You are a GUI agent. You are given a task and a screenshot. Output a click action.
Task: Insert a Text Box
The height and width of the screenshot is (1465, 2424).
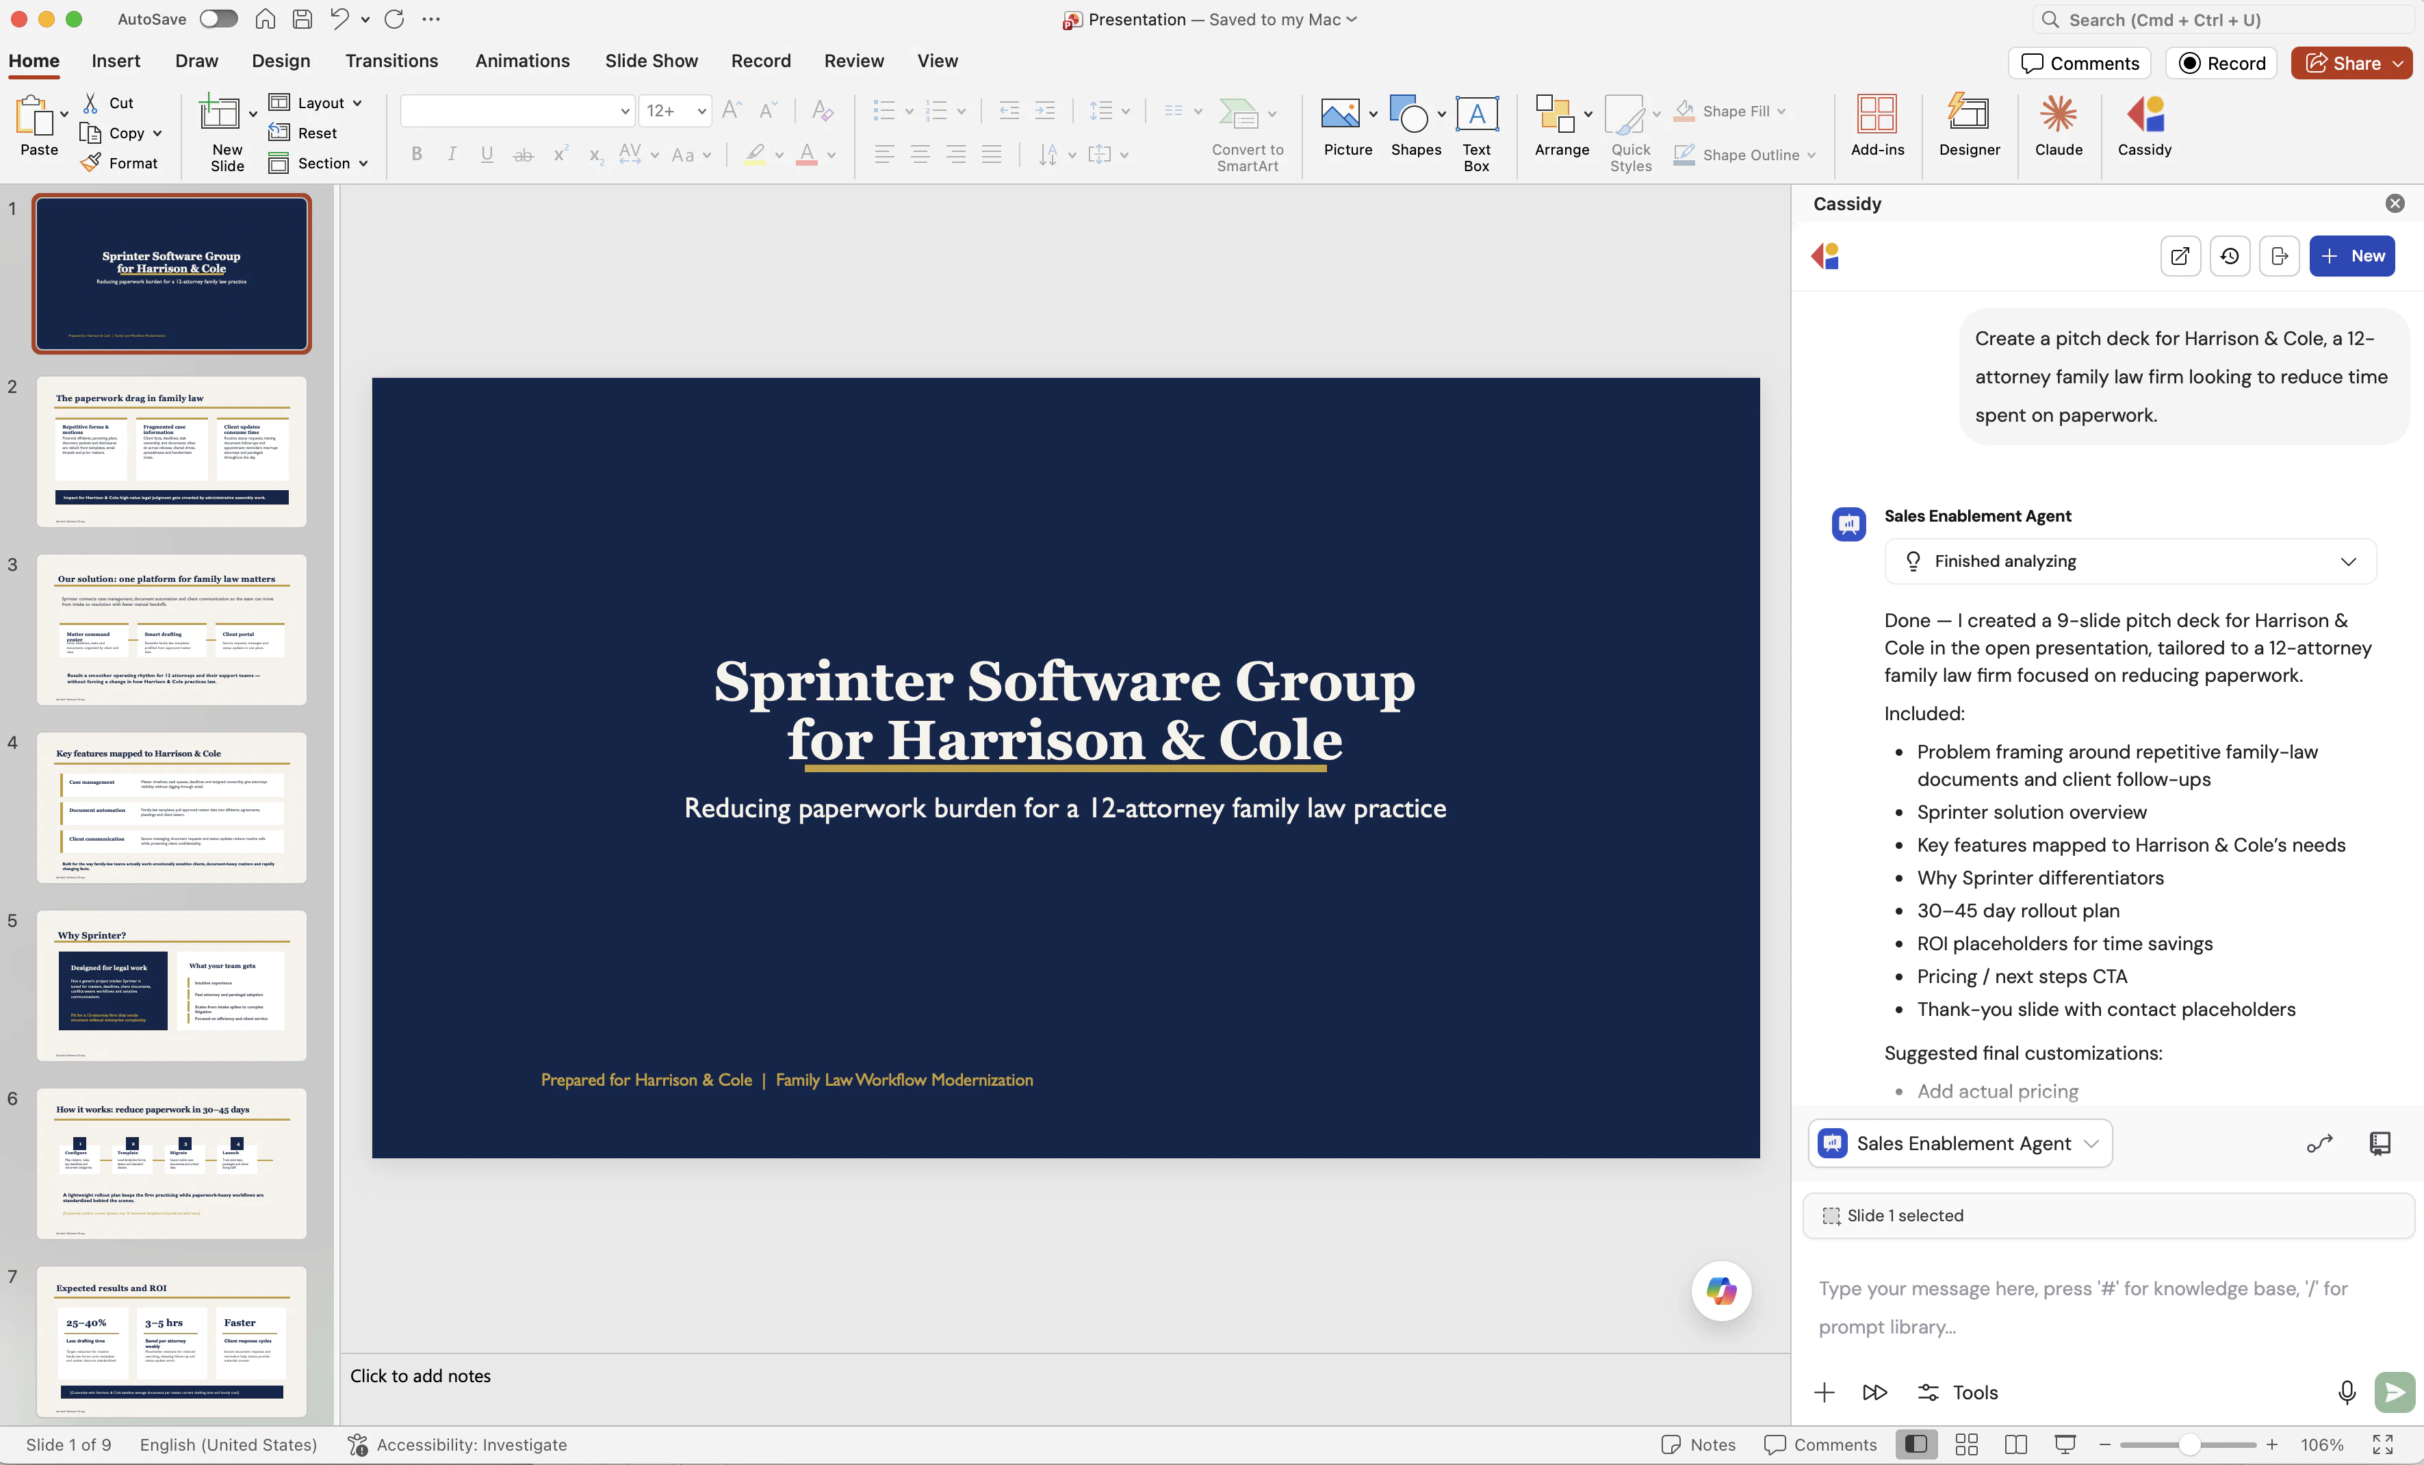point(1475,133)
